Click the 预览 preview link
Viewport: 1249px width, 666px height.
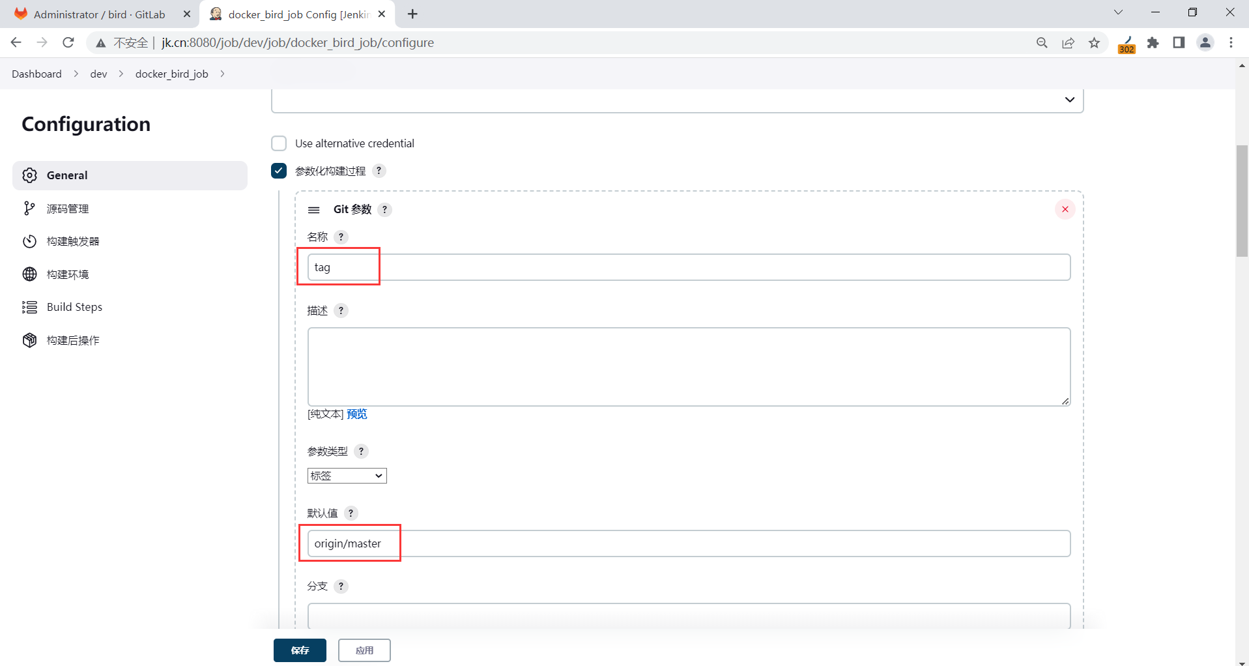[x=357, y=414]
